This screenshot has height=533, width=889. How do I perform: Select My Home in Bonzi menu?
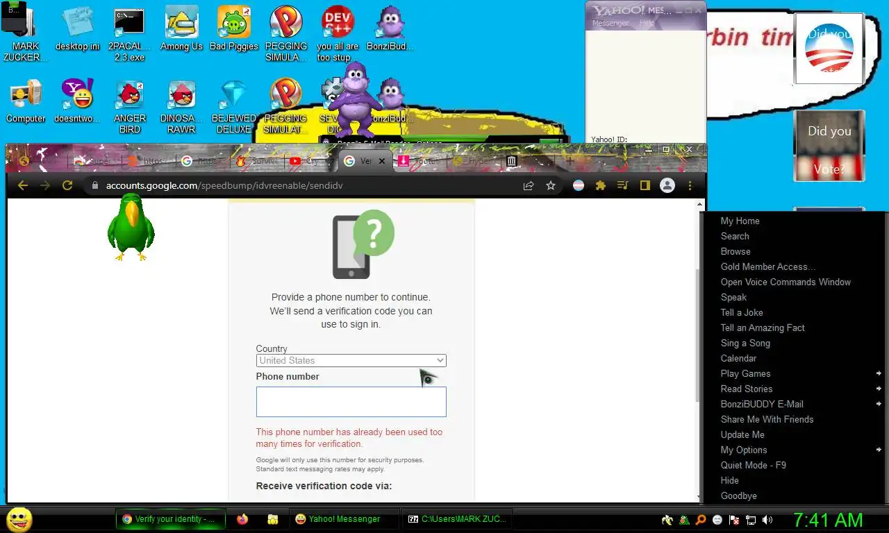click(x=740, y=221)
